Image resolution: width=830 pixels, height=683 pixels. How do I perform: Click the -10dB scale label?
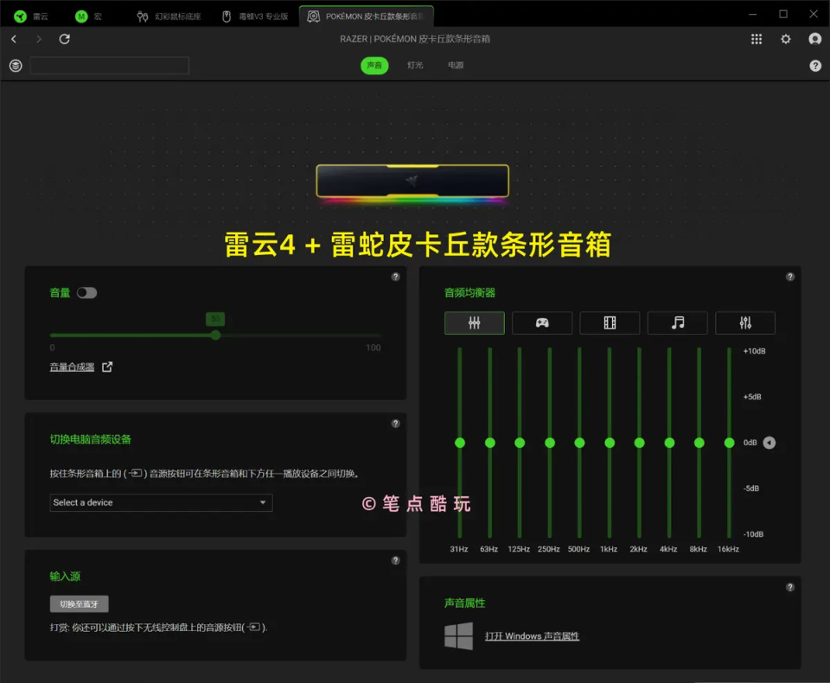753,534
